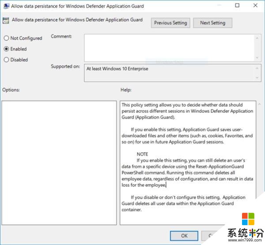This screenshot has height=245, width=265.
Task: Select the Enabled radio button
Action: coord(6,49)
